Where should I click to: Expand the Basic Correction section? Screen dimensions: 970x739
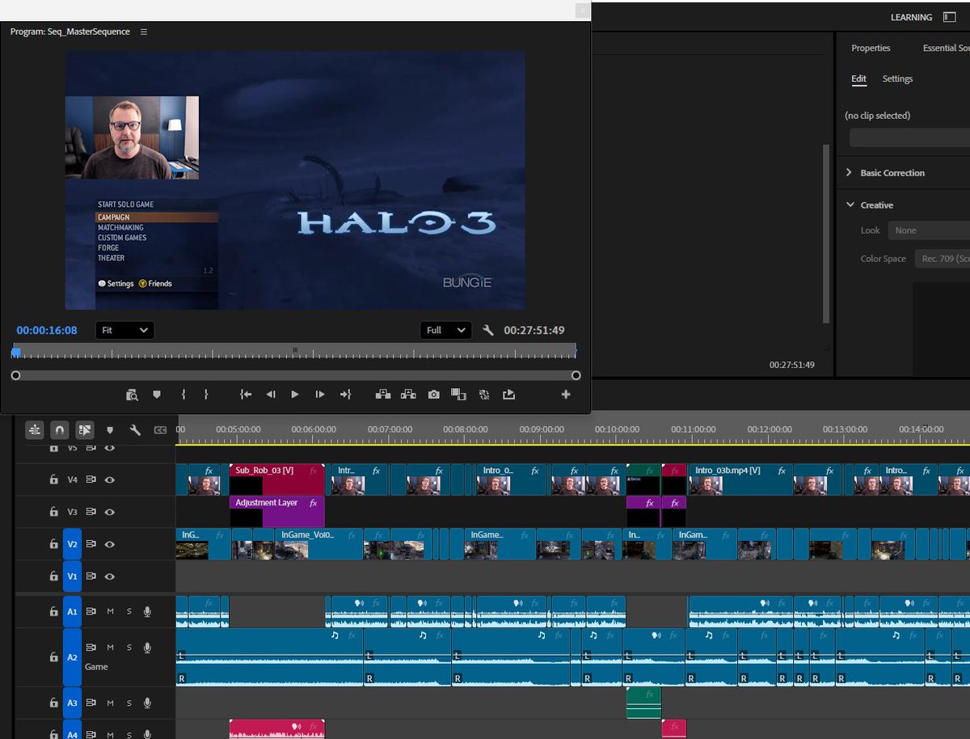click(849, 173)
